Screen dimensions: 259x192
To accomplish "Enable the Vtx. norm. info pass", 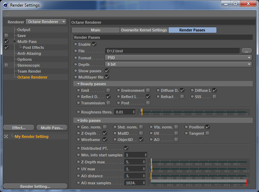I will pos(176,127).
